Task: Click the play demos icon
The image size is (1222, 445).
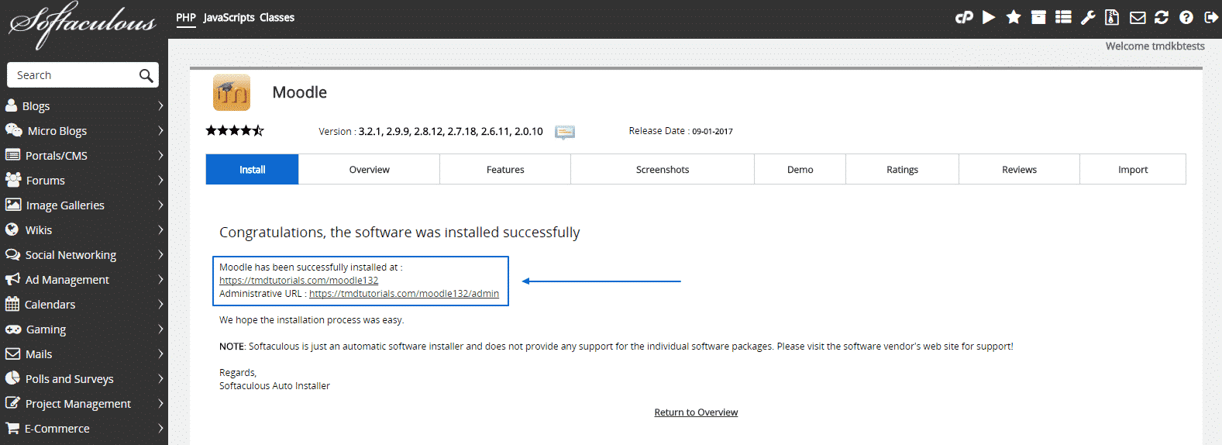Action: coord(989,17)
